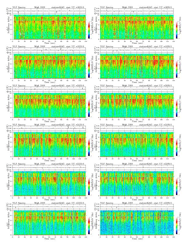Click the UT 2220 spectrogram image
188x244 pixels.
coord(49,184)
